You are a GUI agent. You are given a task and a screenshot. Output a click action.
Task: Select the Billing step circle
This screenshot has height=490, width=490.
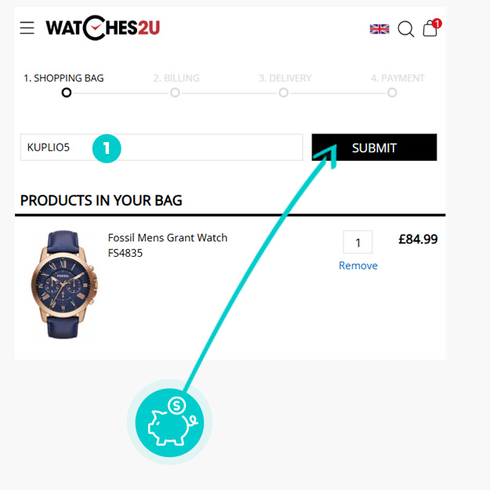(175, 93)
